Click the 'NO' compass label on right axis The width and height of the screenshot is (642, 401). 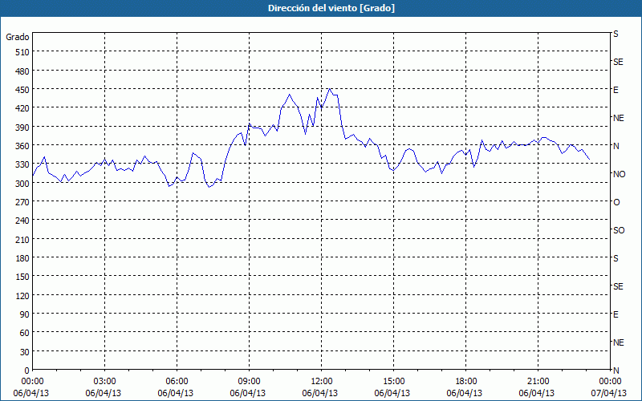pyautogui.click(x=619, y=174)
